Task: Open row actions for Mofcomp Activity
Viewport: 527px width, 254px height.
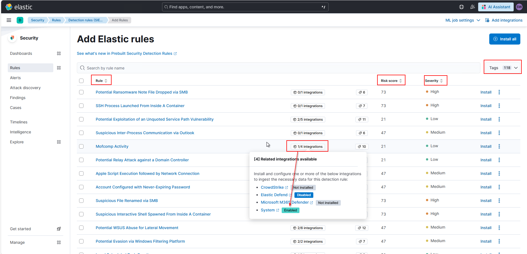Action: pos(499,146)
